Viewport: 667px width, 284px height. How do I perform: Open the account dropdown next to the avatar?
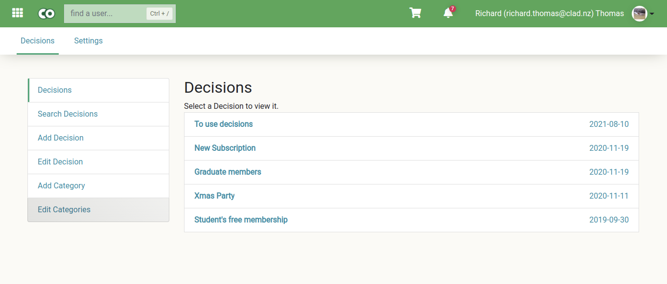[652, 14]
